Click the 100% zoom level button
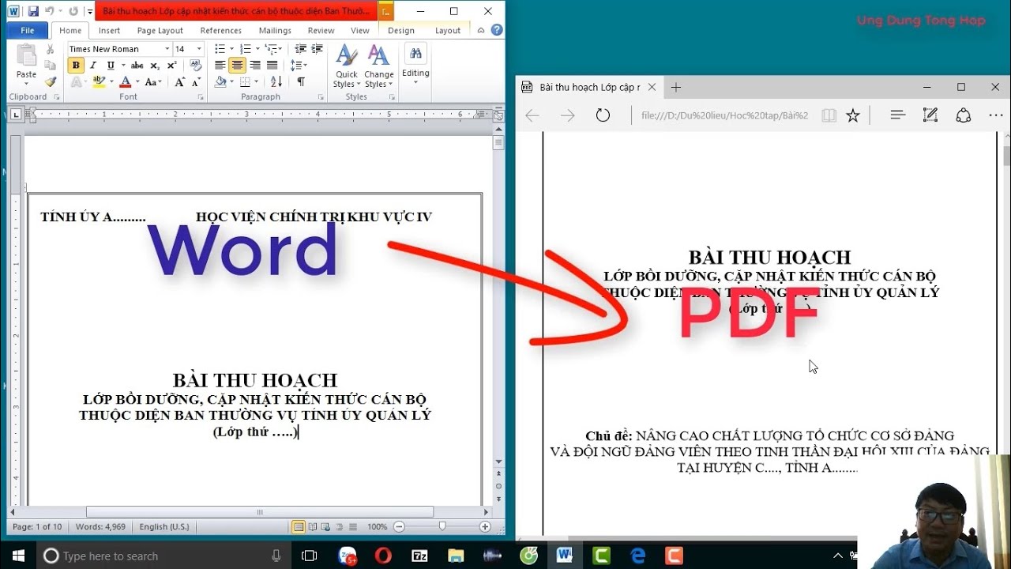This screenshot has width=1011, height=569. click(x=377, y=527)
